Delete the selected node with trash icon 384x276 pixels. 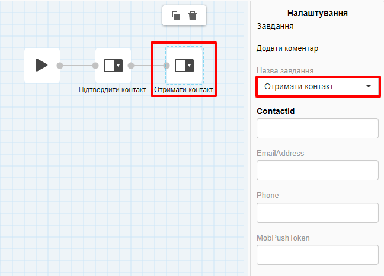click(x=193, y=16)
